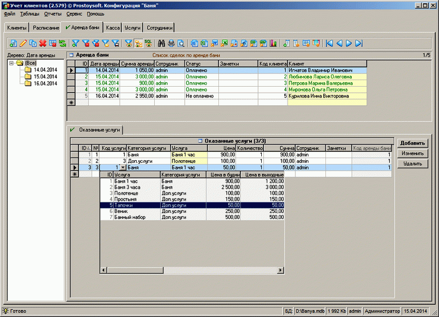Toggle the tree view toolbar button
Screen dimensions: 439x317
tap(138, 43)
